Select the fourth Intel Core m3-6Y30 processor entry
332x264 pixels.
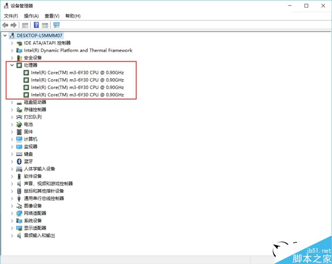[x=77, y=95]
